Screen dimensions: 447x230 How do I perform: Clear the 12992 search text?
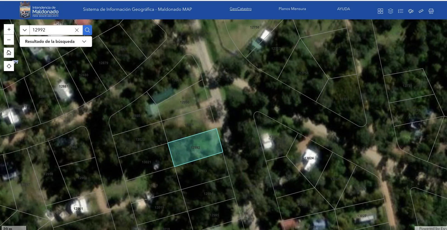click(x=77, y=30)
